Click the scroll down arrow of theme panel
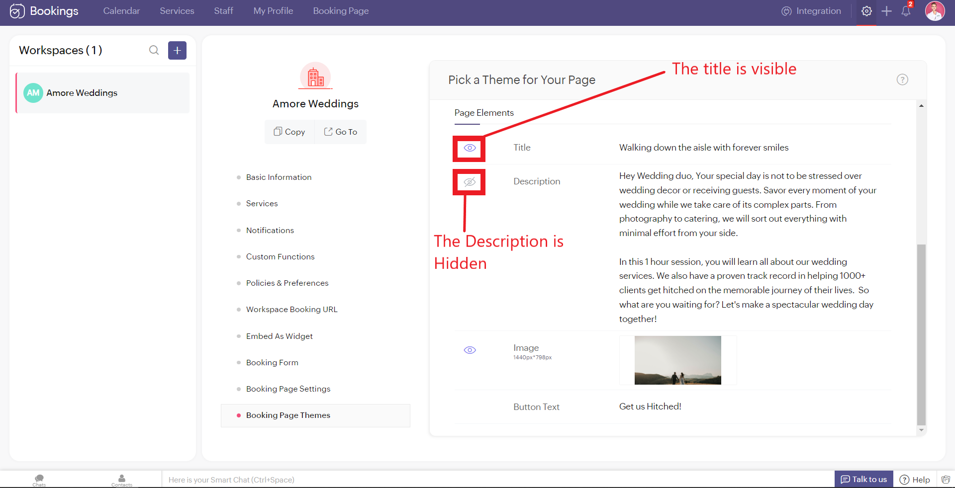Screen dimensions: 955x488 (921, 430)
